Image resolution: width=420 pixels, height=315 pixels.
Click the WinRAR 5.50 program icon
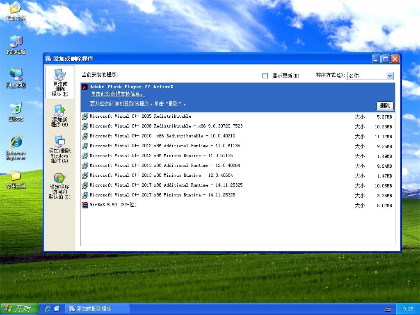click(x=85, y=205)
